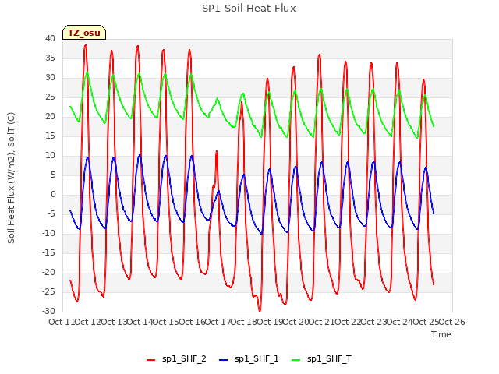This screenshot has width=499, height=374.
Task: Click the x-axis date Oct 11
Action: pyautogui.click(x=62, y=322)
